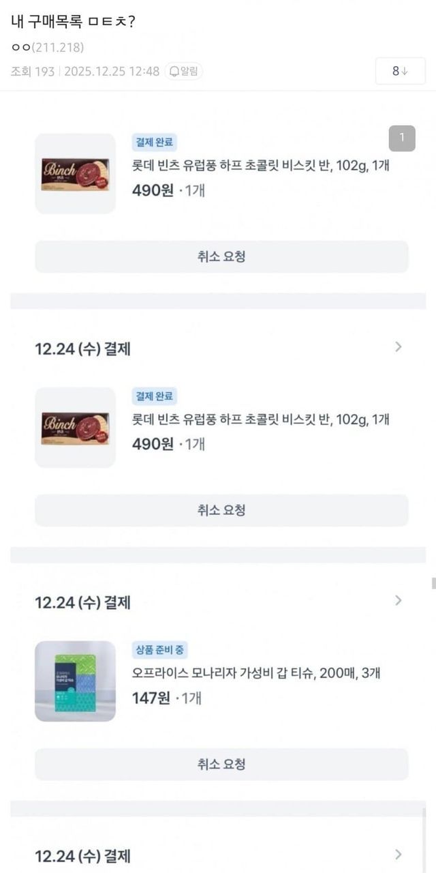Click the chevron on the first 12.24 결제 header
The height and width of the screenshot is (873, 436).
[399, 347]
